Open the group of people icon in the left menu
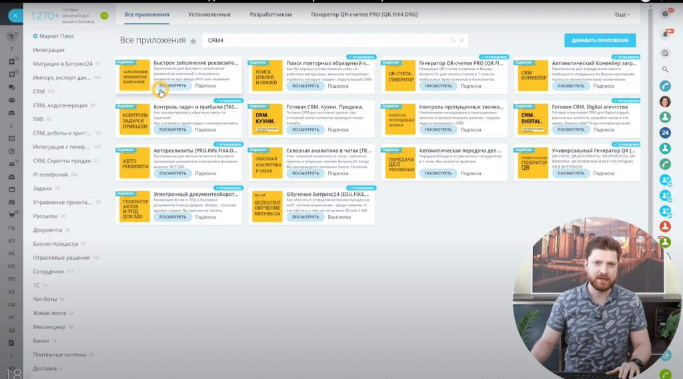Viewport: 683px width, 379px height. coord(12,100)
